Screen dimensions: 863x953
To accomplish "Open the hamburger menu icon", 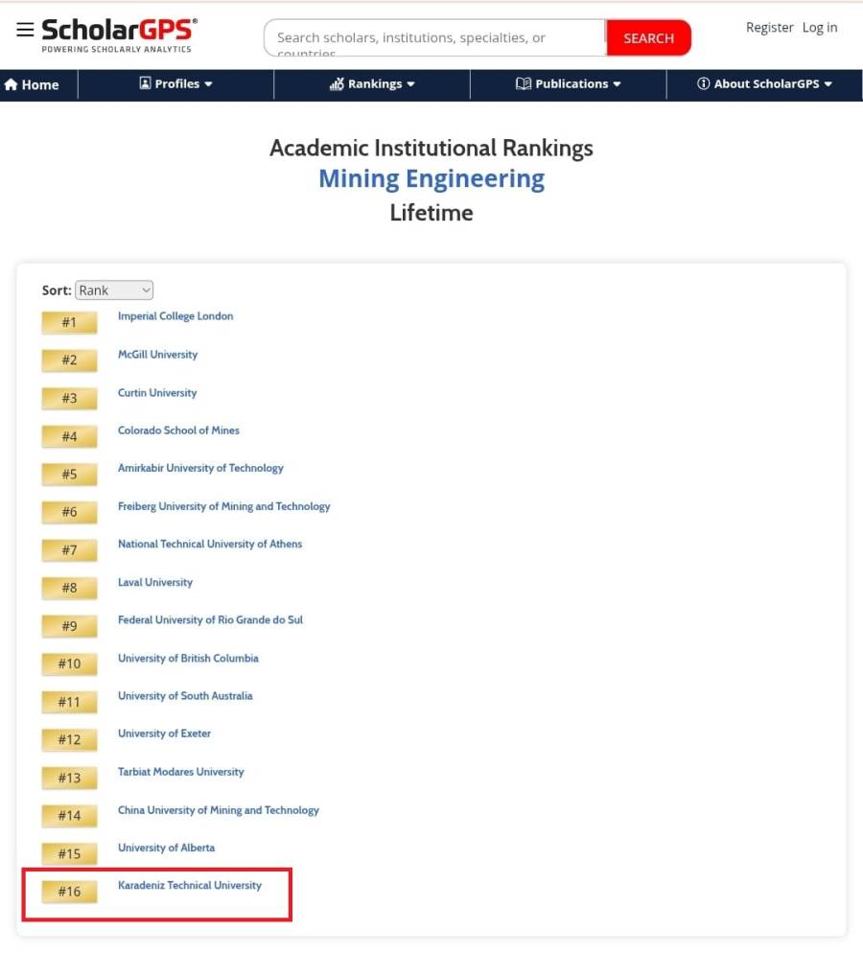I will click(25, 30).
